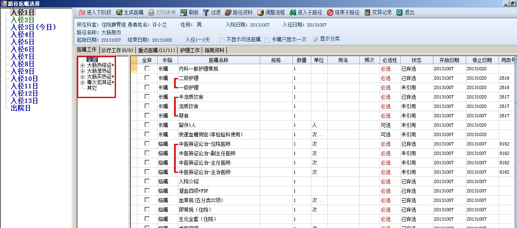Tick the checkbox in the 半流质饮食 row

click(x=147, y=97)
